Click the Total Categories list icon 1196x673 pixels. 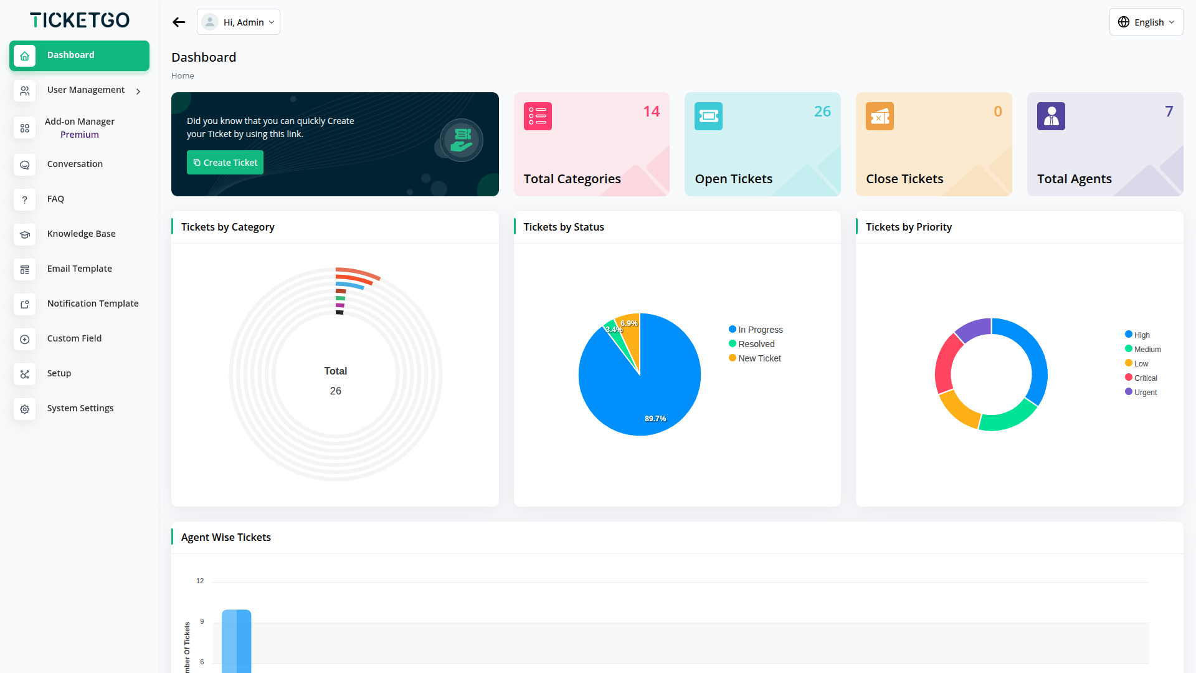pos(538,117)
